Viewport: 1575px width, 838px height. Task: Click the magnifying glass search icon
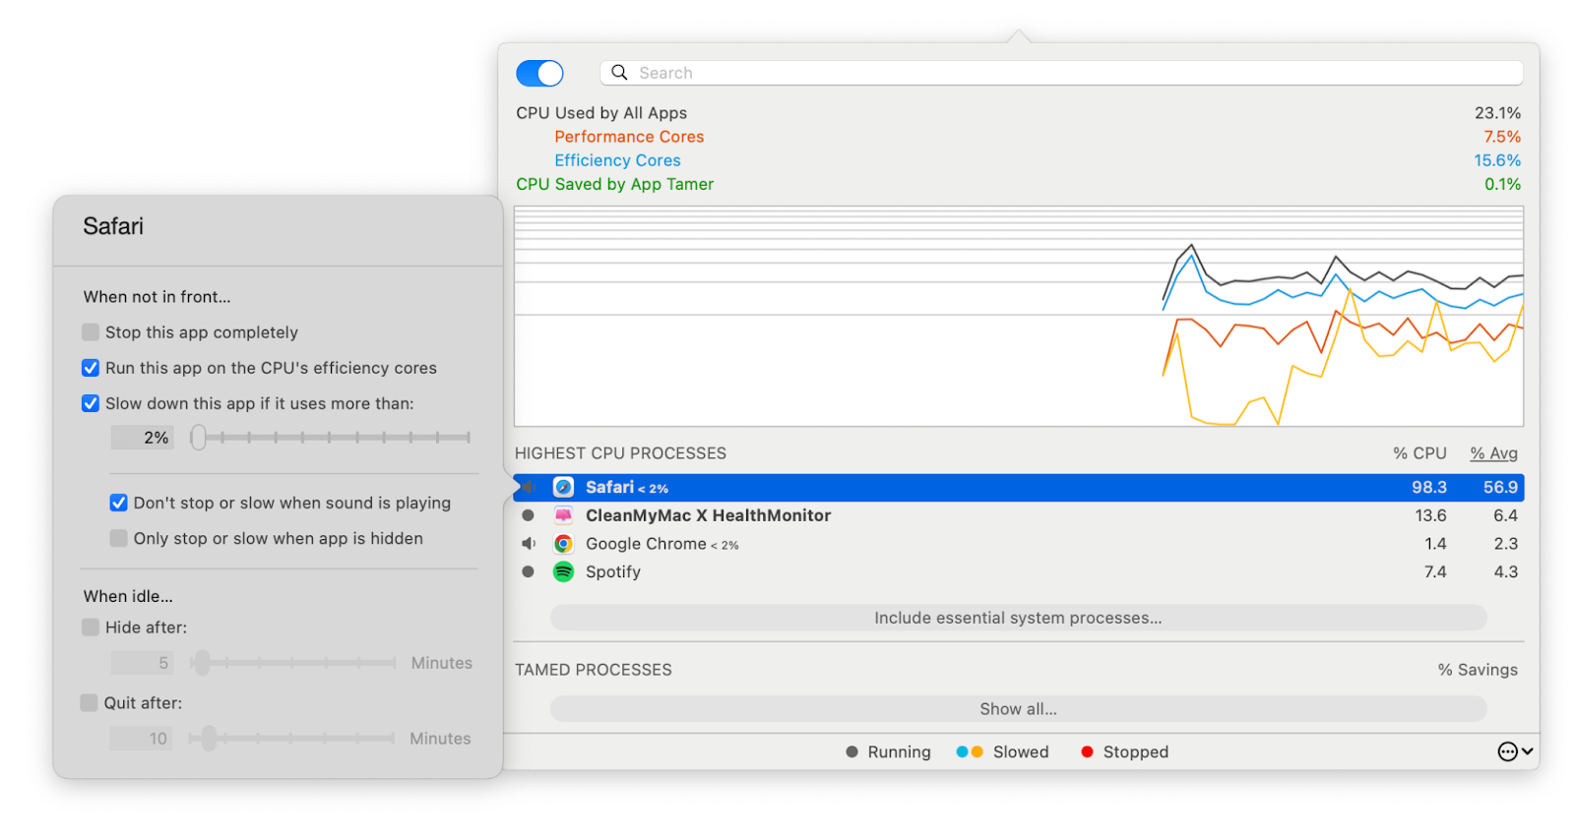pyautogui.click(x=619, y=72)
